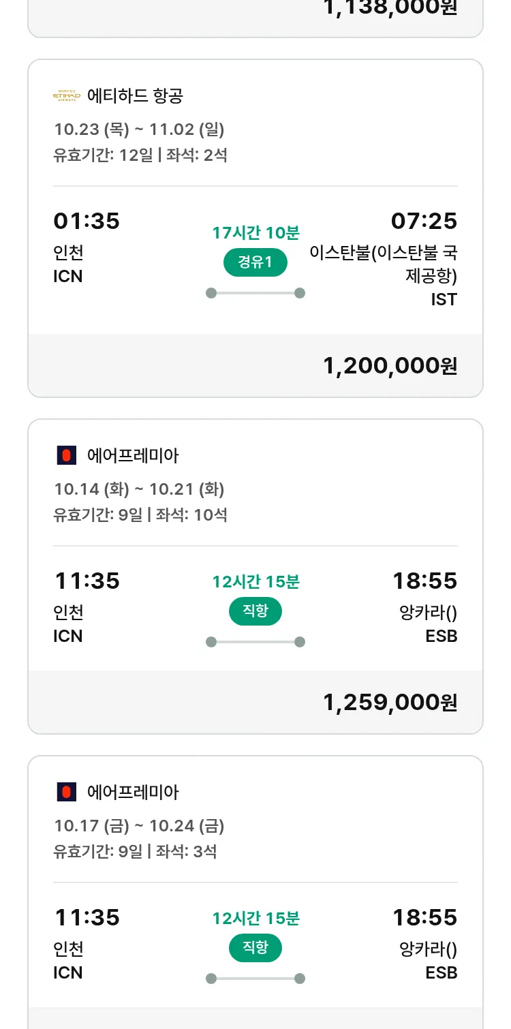Click the 10.23 (목) ~ 11.02 (일) date range
Screen dimensions: 511x1029
pos(139,129)
